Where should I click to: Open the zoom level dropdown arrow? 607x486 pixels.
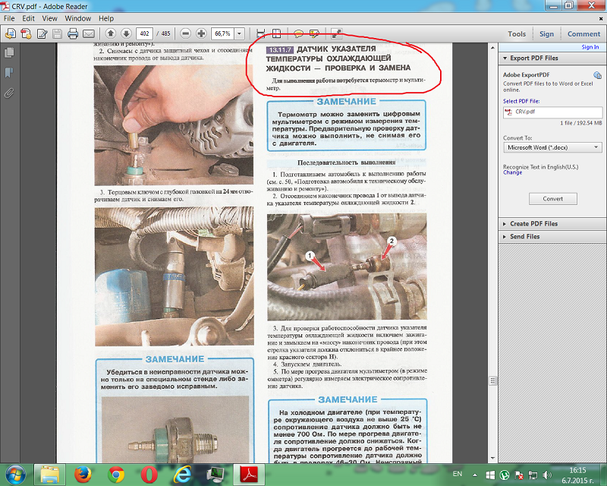(240, 33)
